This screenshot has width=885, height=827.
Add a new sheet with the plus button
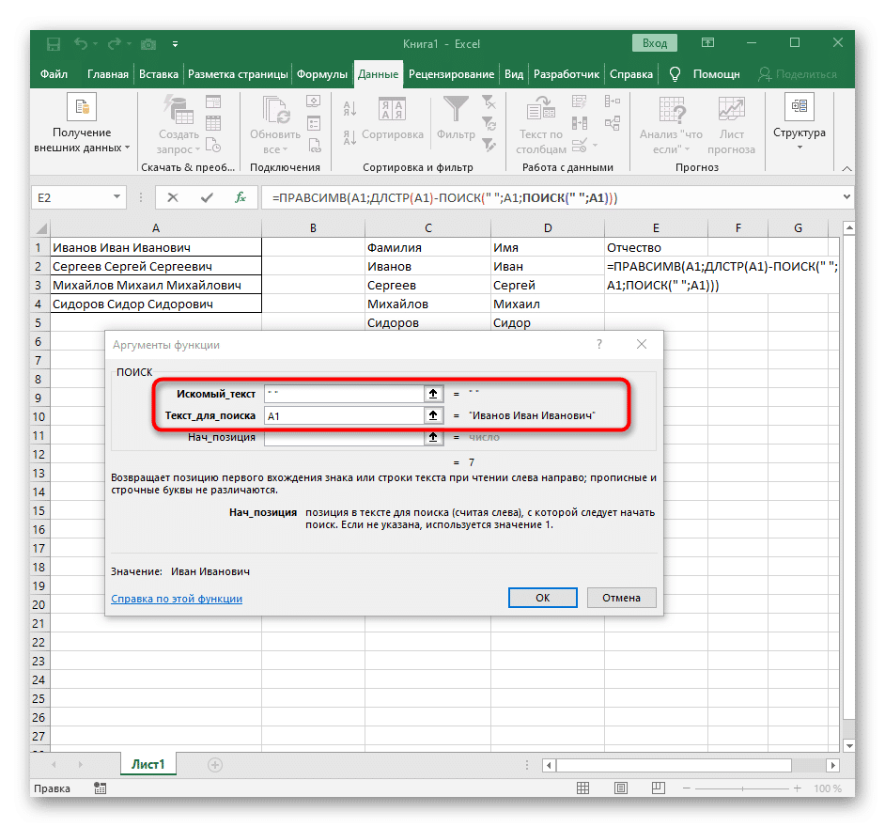click(215, 765)
